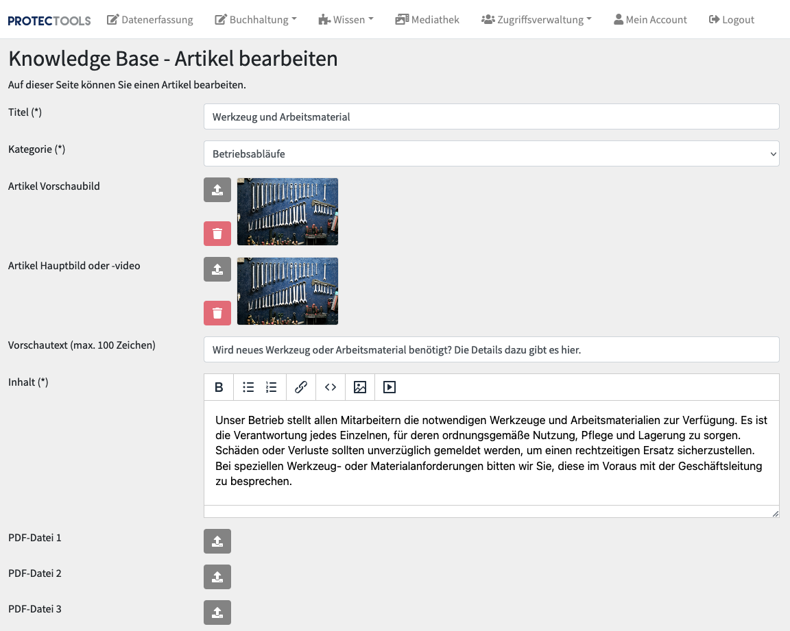Click the 'PDF-Datei 3' label
Screen dimensions: 790x631
[x=35, y=609]
